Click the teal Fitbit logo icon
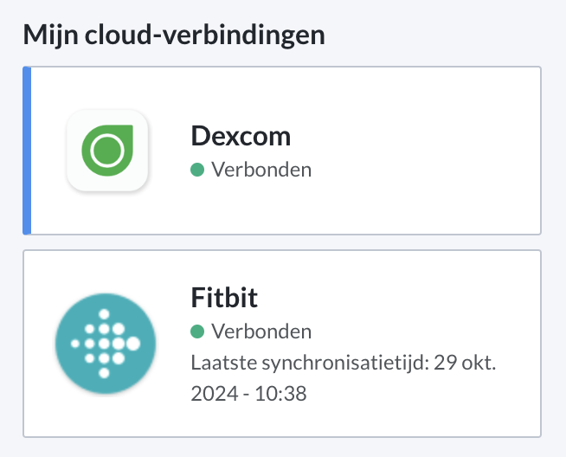Viewport: 566px width, 457px height. pyautogui.click(x=106, y=343)
